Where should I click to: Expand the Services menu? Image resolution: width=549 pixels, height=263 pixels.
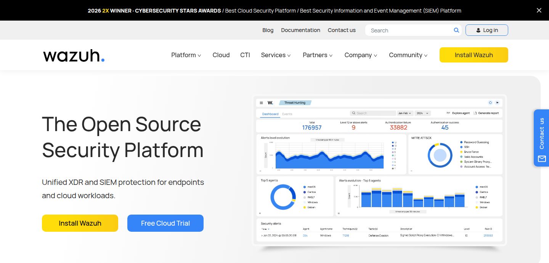276,55
